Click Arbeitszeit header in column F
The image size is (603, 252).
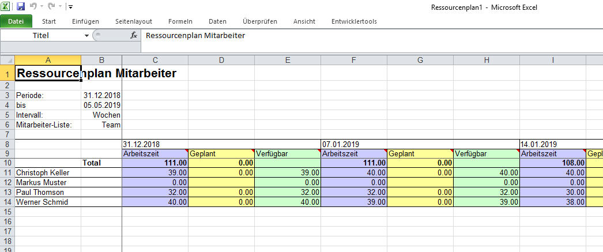pyautogui.click(x=354, y=153)
